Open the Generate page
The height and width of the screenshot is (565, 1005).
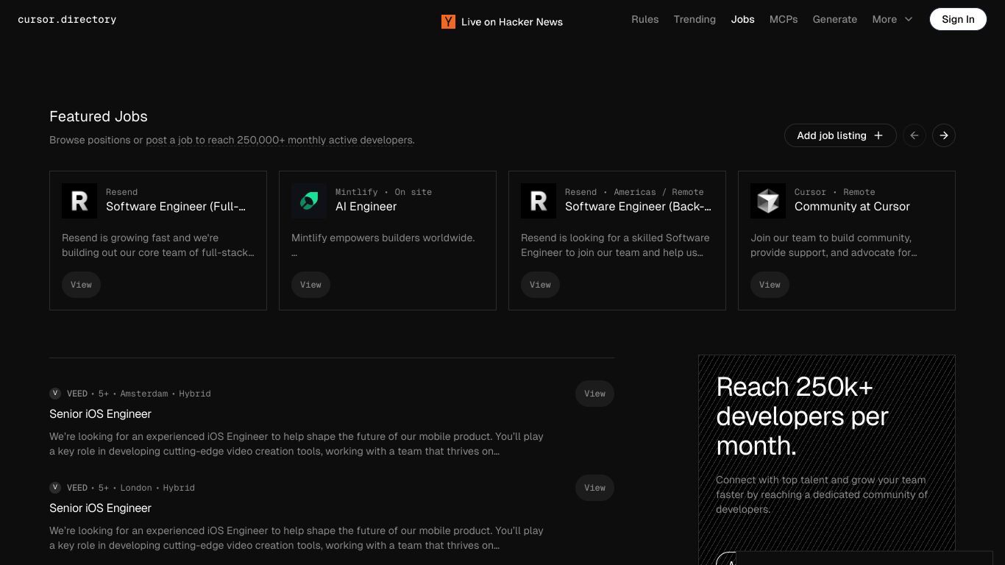835,19
